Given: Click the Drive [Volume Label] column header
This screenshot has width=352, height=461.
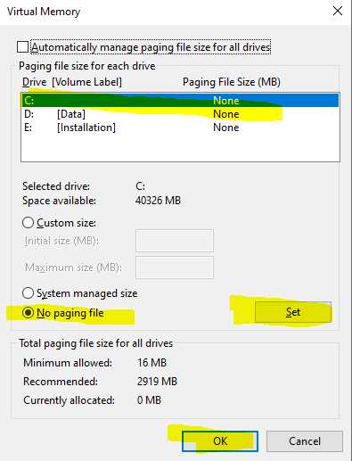Looking at the screenshot, I should click(72, 82).
